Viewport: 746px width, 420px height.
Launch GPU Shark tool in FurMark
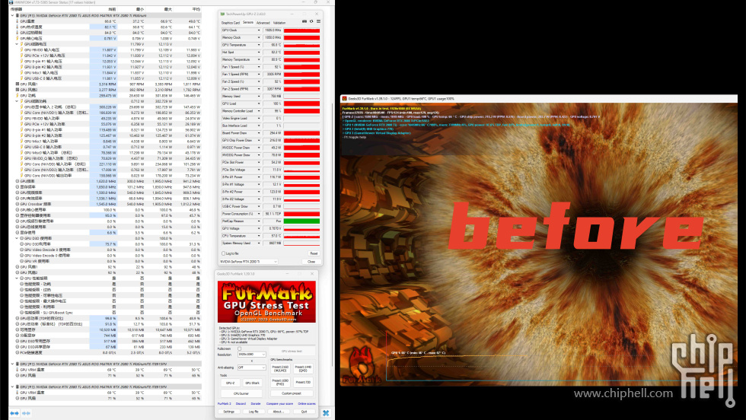(x=252, y=383)
